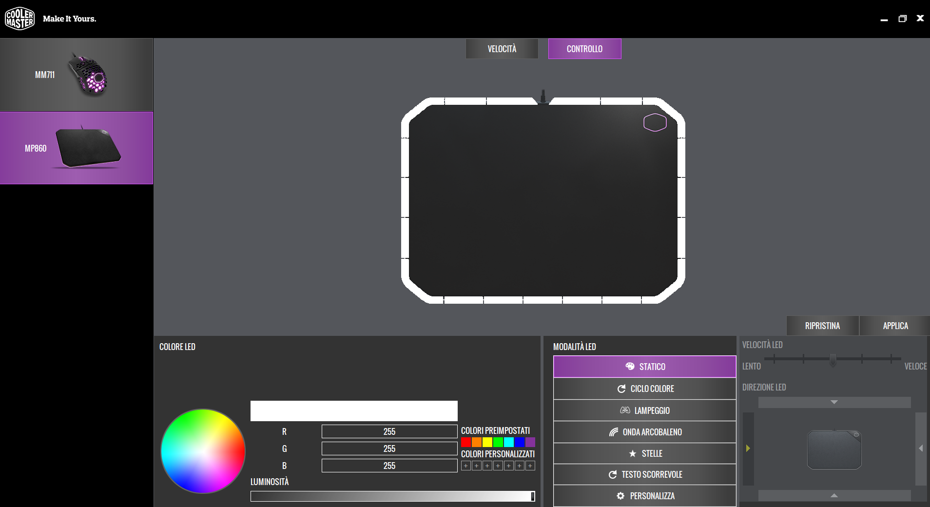Click the APPLICA button
Viewport: 930px width, 507px height.
tap(895, 326)
